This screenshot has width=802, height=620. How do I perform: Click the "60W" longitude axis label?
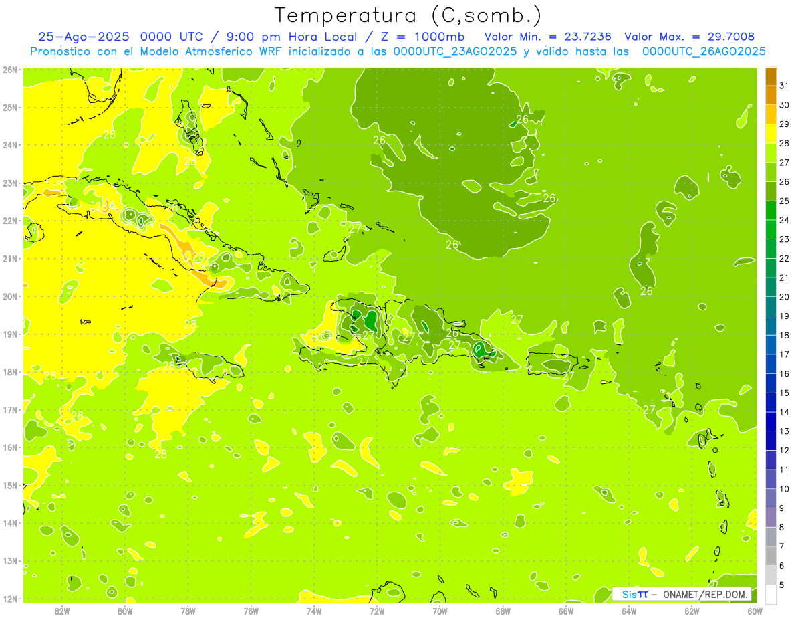pyautogui.click(x=755, y=610)
